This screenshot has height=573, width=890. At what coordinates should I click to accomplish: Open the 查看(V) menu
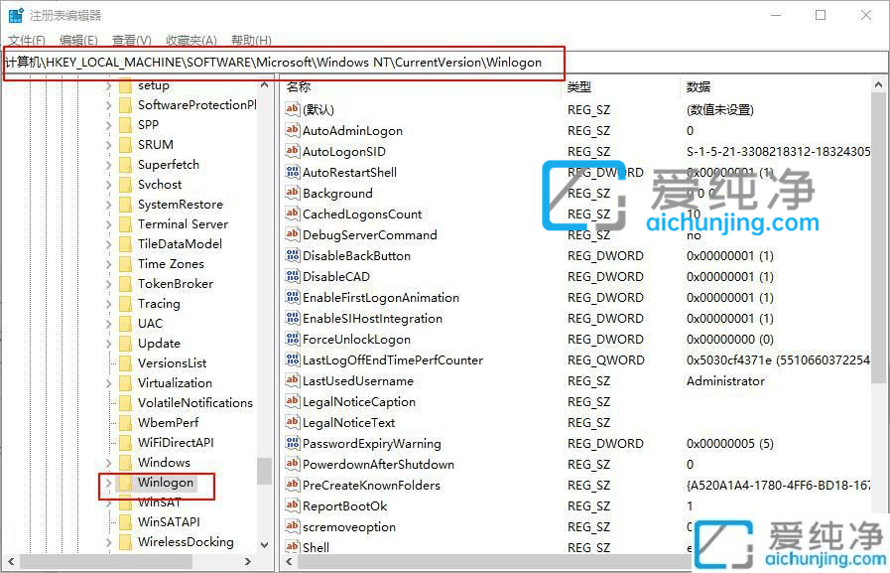(x=132, y=41)
